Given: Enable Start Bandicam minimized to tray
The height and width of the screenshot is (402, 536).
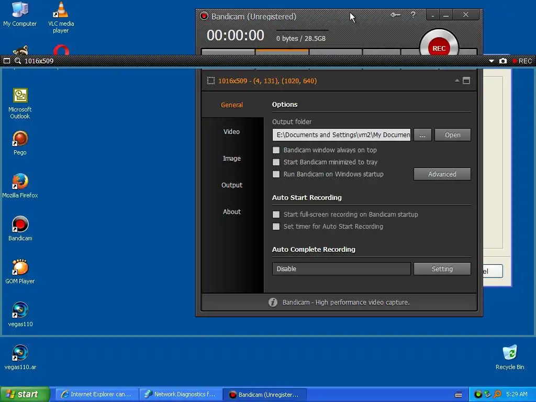Looking at the screenshot, I should pos(276,162).
